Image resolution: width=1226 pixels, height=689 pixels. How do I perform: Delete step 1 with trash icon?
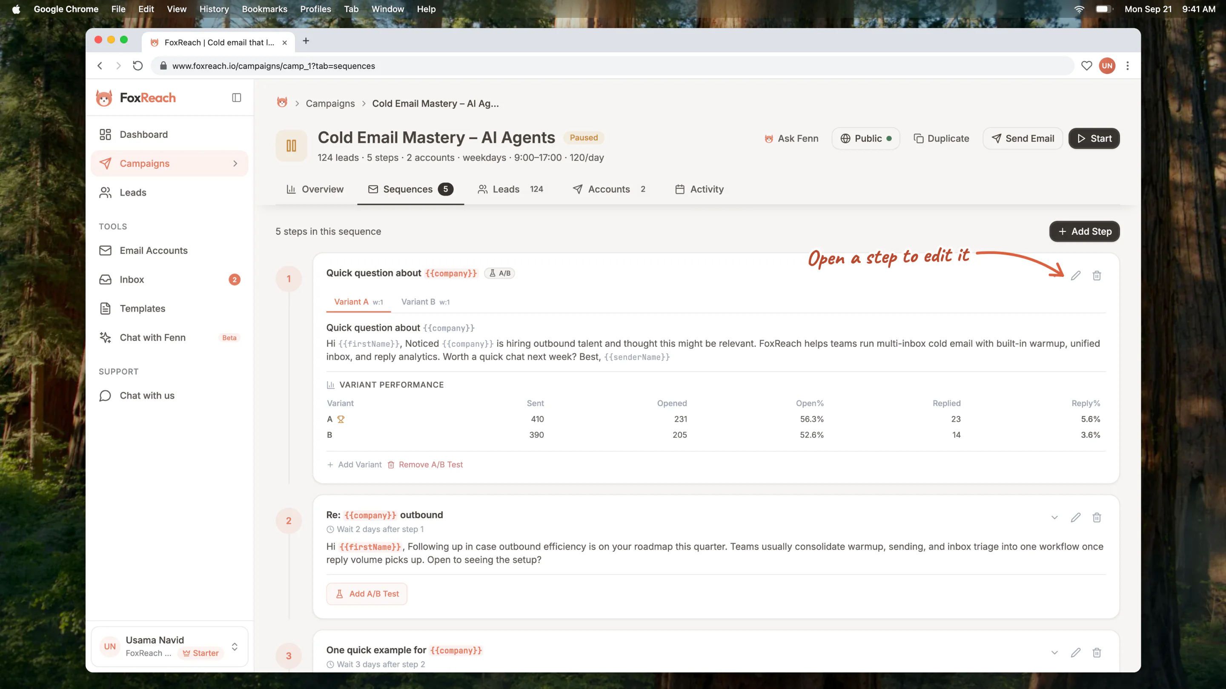[1097, 275]
